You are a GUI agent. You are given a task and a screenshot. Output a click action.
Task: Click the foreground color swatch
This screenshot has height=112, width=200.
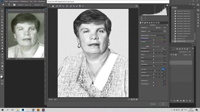[1, 77]
